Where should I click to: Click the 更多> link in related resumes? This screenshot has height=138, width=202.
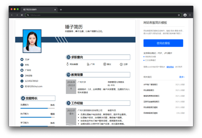(182, 77)
